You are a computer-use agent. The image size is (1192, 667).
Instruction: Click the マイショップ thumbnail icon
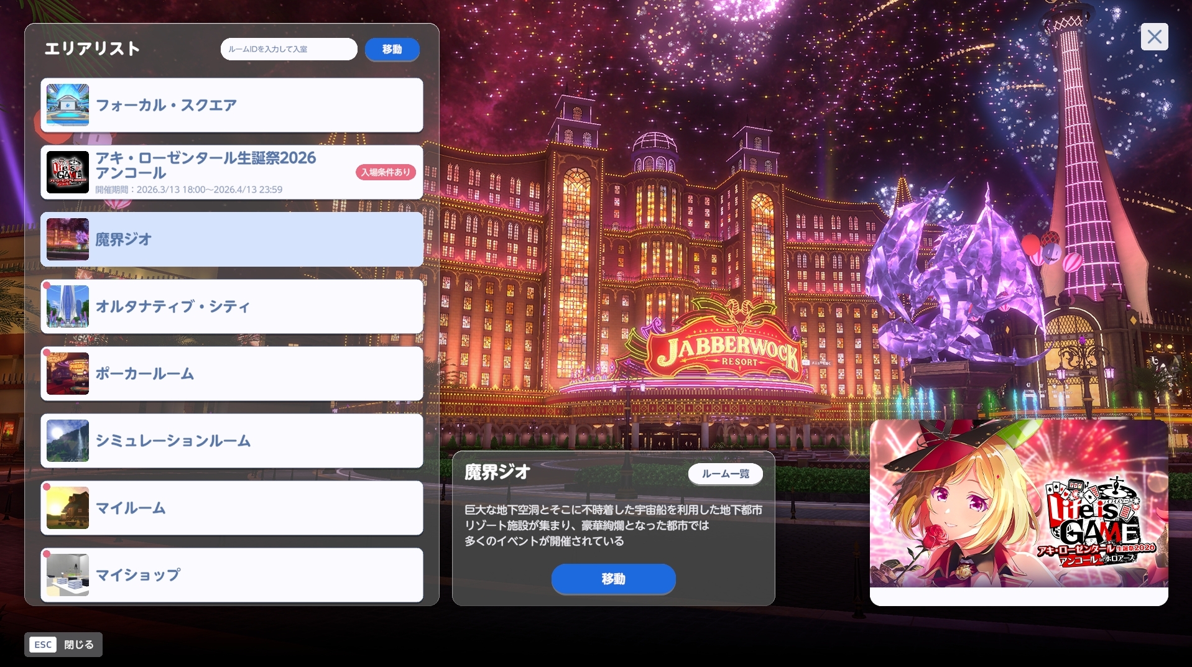click(67, 575)
